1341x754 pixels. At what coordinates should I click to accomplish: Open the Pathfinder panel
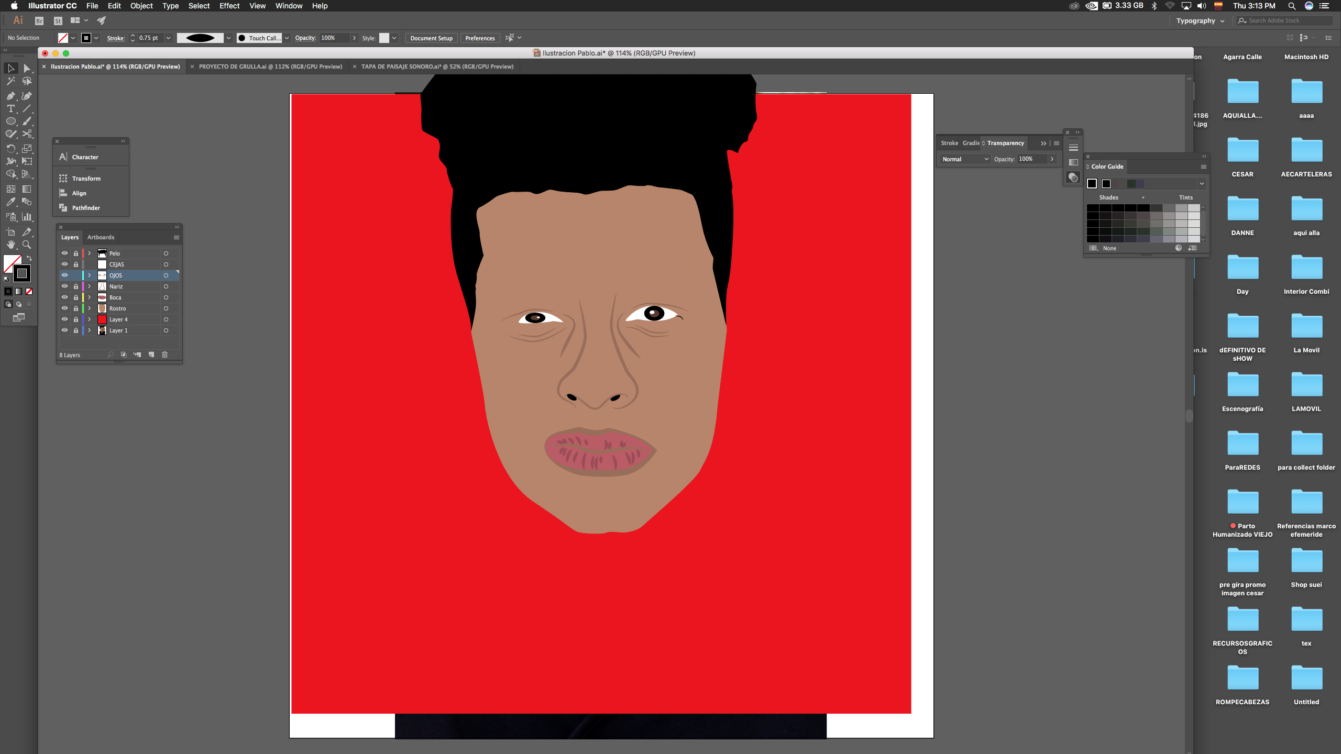click(x=86, y=208)
